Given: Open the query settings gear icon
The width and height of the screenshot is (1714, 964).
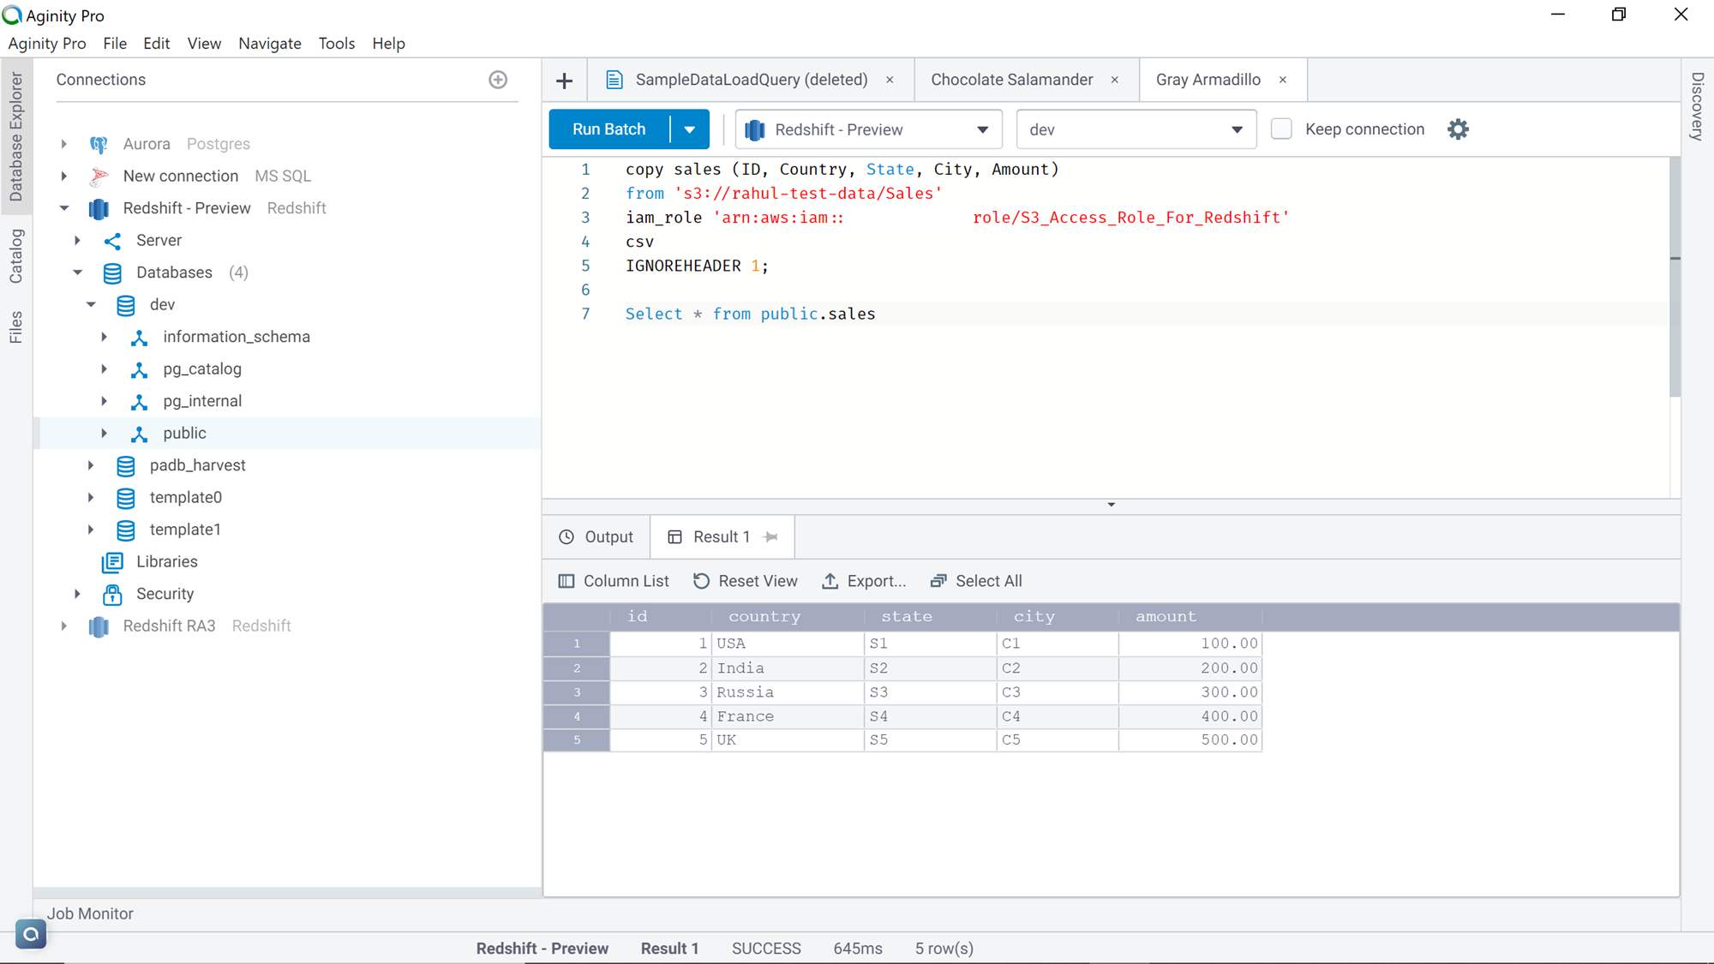Looking at the screenshot, I should [x=1458, y=129].
